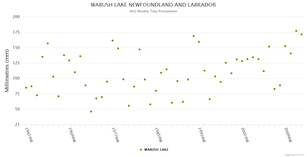Select the 1977m8 data point near 162 mm
Viewport: 307px width, 157px height.
point(113,41)
